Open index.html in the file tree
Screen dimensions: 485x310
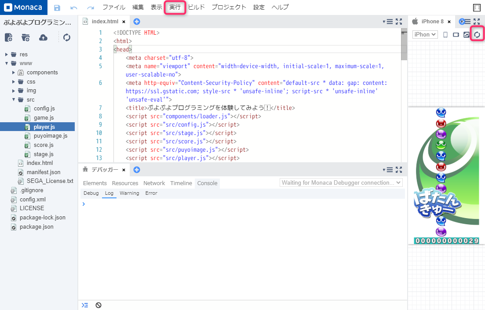pos(40,163)
